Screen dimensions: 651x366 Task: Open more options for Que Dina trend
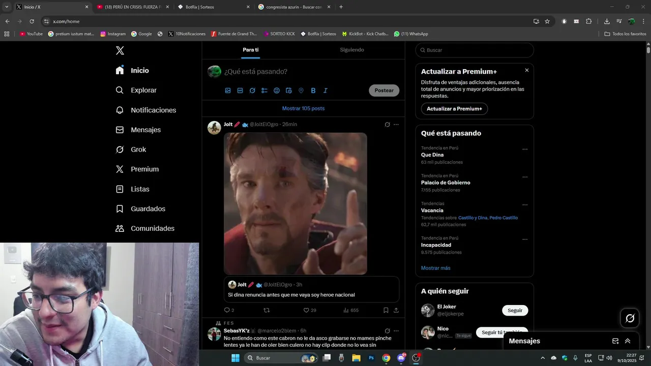pyautogui.click(x=525, y=149)
